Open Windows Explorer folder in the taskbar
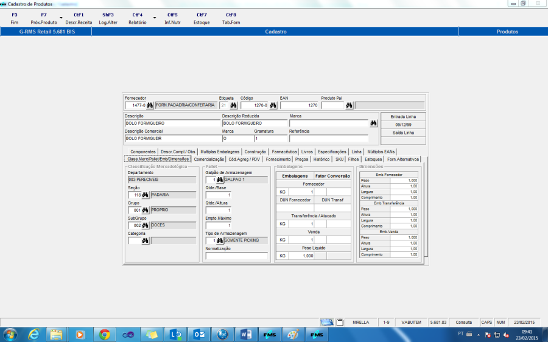Screen dimensions: 548x342 click(56, 335)
